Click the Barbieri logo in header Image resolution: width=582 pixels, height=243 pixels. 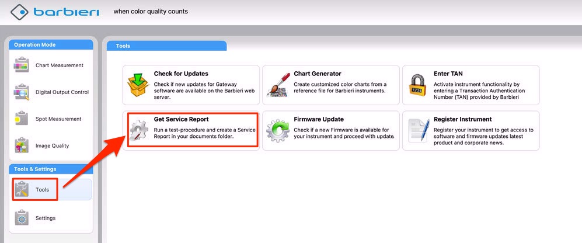55,12
